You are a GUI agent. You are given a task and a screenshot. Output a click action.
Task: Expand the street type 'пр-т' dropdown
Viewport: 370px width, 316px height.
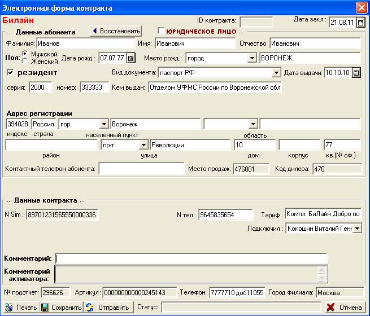(x=143, y=144)
